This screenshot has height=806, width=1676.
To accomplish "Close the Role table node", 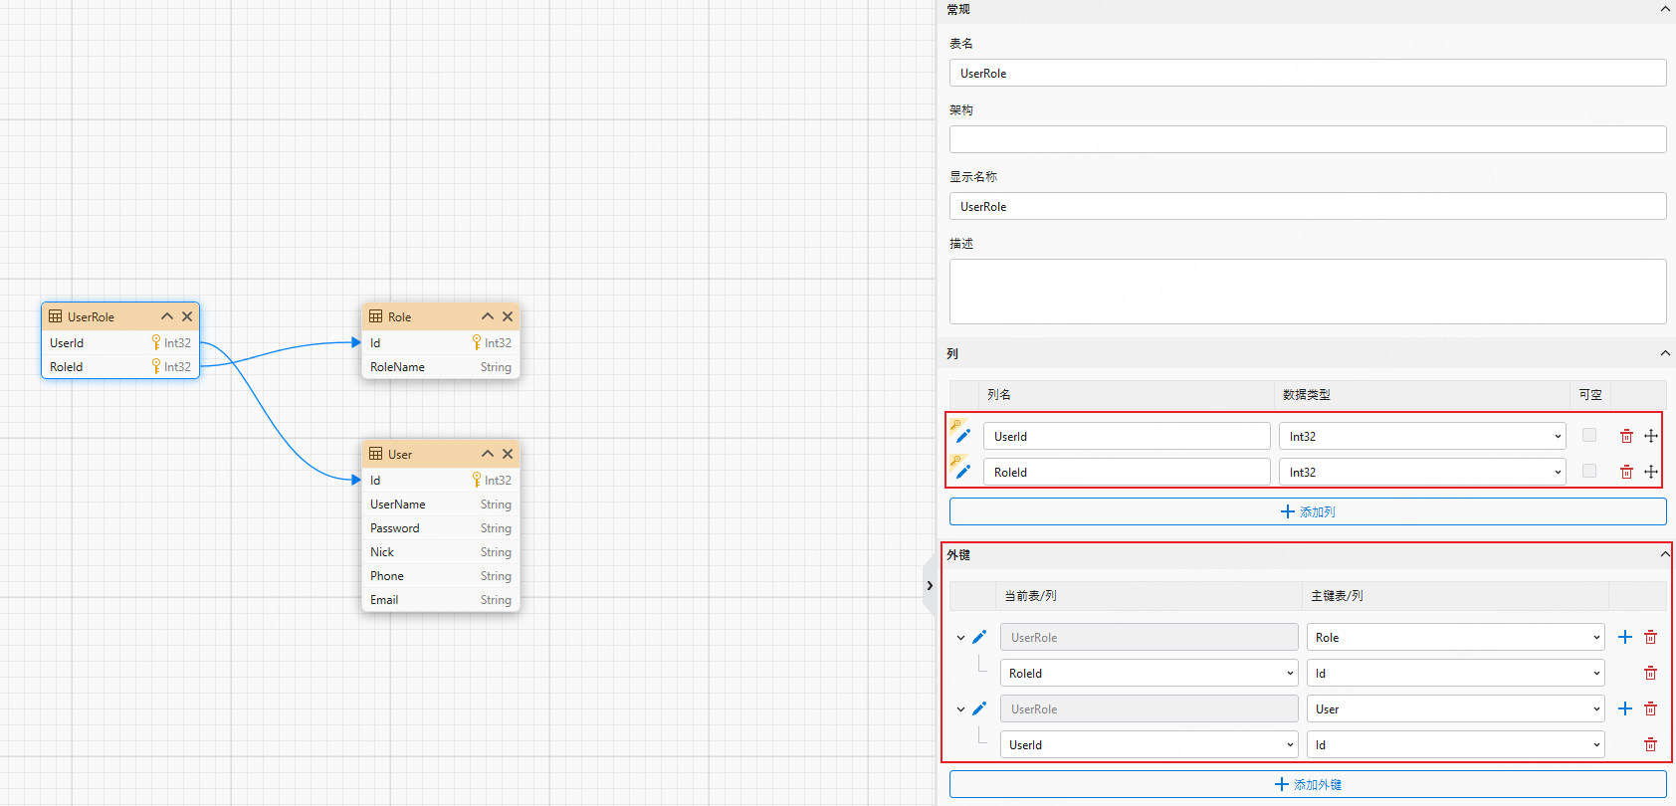I will pos(508,316).
